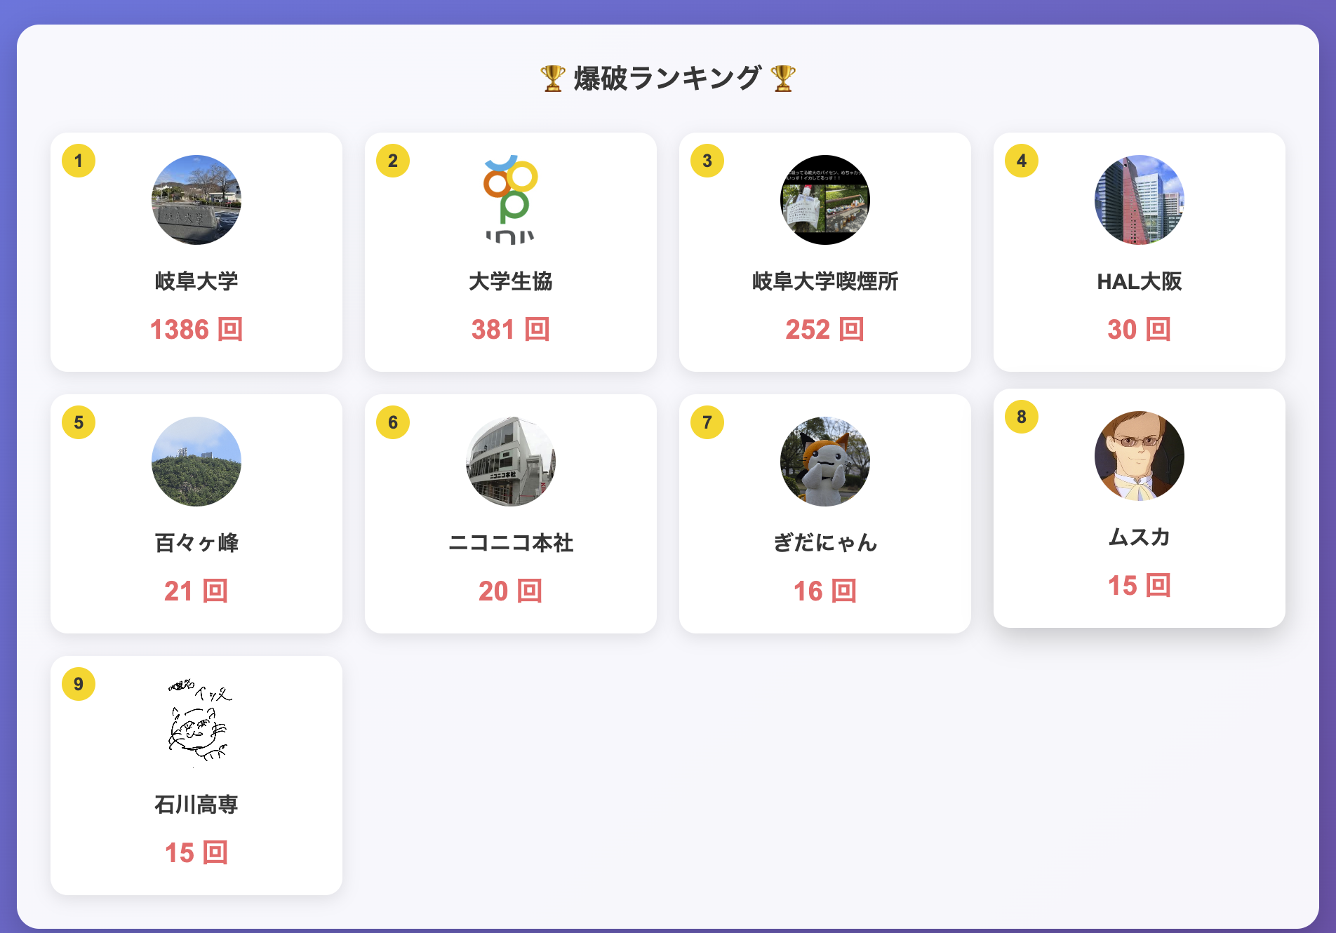Open the 岐阜大学 thumbnail image
1336x933 pixels.
196,201
